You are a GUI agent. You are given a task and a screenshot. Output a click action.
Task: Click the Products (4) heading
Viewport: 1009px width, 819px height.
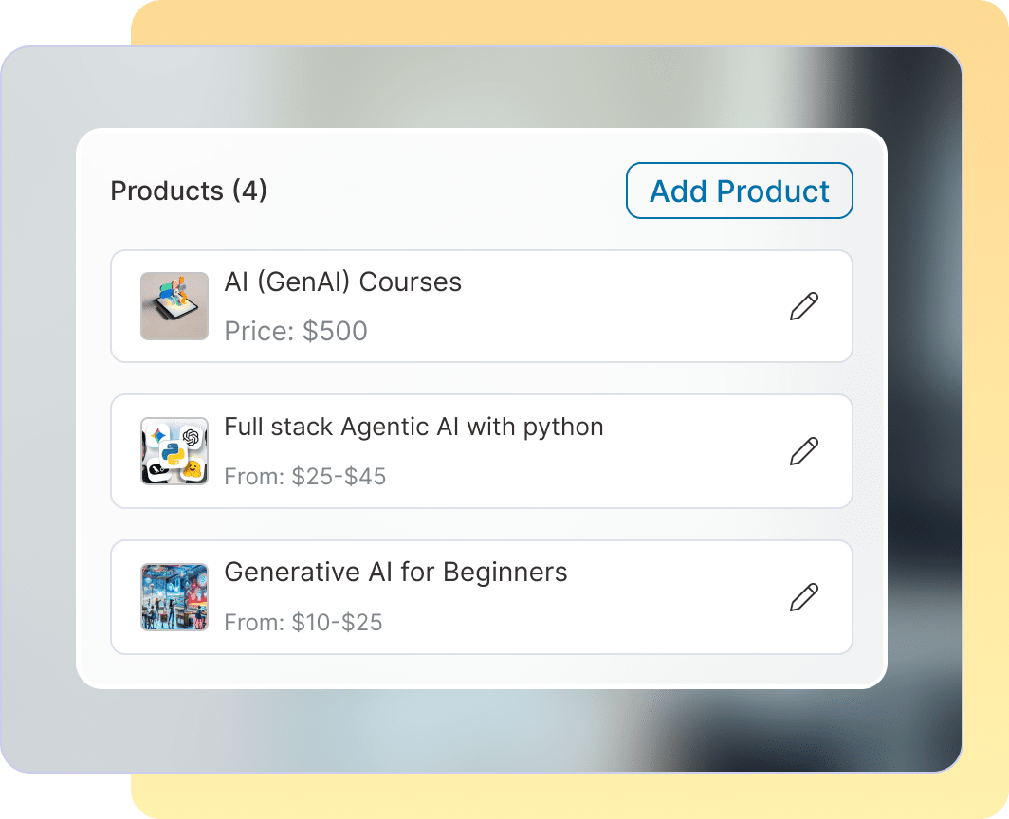click(x=188, y=191)
